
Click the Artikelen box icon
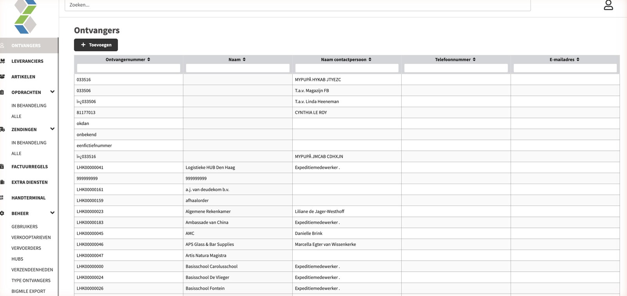[2, 77]
